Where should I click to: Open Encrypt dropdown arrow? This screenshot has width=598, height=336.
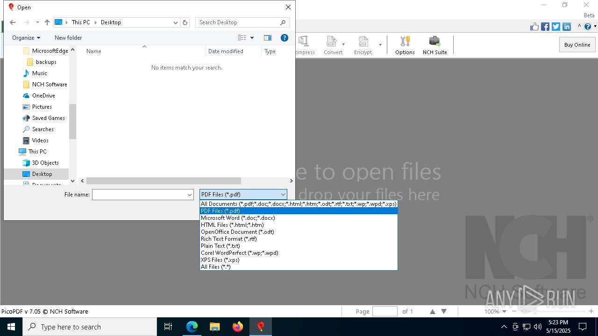[380, 45]
